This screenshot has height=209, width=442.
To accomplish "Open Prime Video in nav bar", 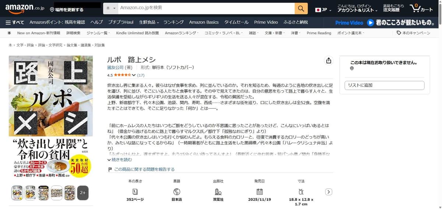I will [266, 22].
